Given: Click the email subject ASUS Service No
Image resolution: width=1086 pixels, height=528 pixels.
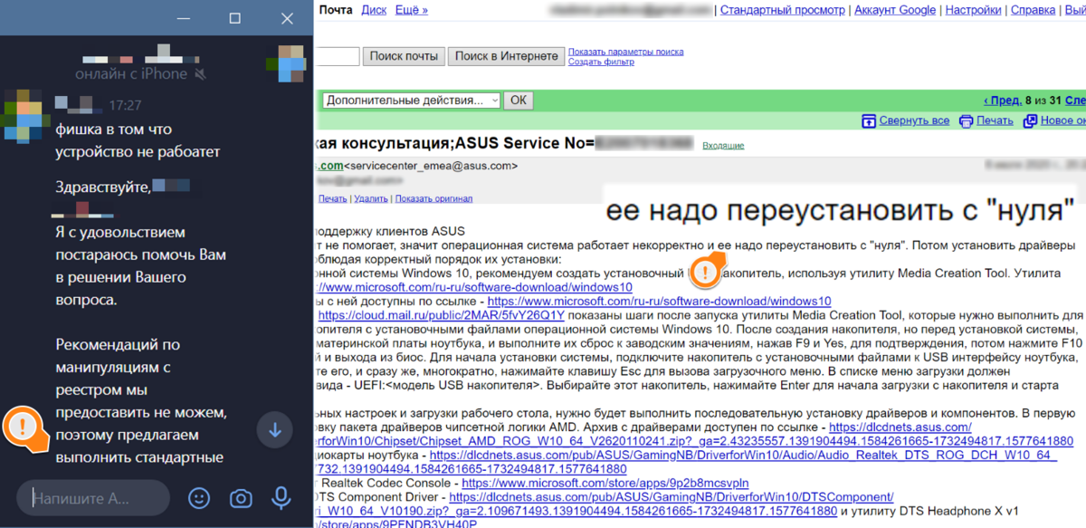Looking at the screenshot, I should 502,142.
